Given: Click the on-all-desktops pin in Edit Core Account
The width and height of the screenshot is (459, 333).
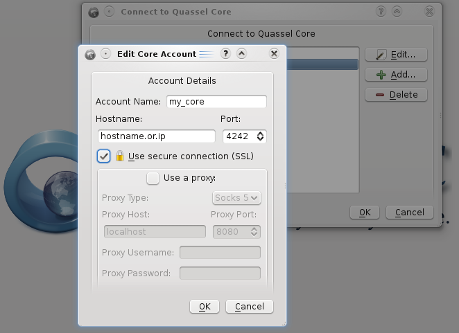Looking at the screenshot, I should coord(105,54).
